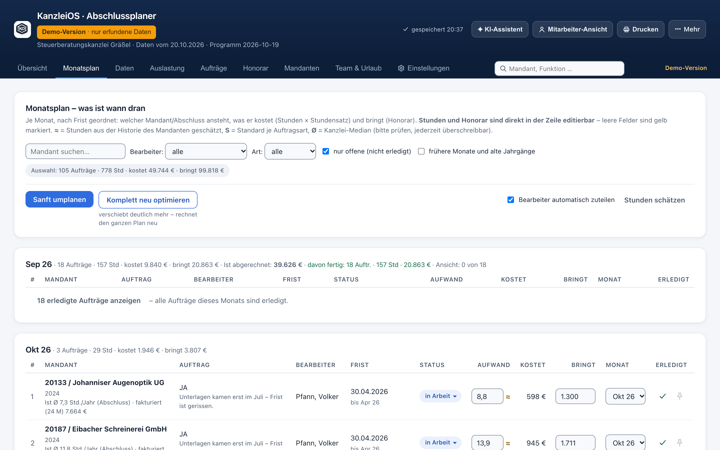Click the Demo-Version label at right
Image resolution: width=720 pixels, height=450 pixels.
(x=686, y=68)
